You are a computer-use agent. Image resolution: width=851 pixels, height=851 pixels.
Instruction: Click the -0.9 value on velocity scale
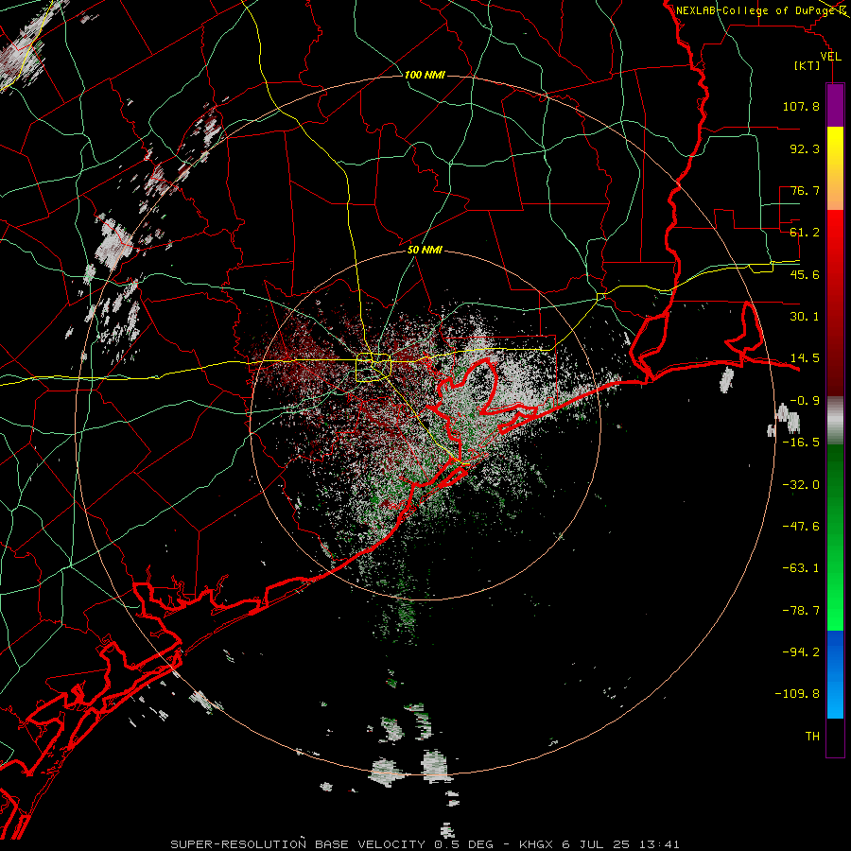coord(805,401)
